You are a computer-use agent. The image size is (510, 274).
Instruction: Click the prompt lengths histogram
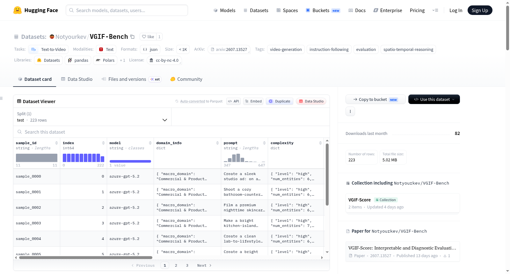244,158
